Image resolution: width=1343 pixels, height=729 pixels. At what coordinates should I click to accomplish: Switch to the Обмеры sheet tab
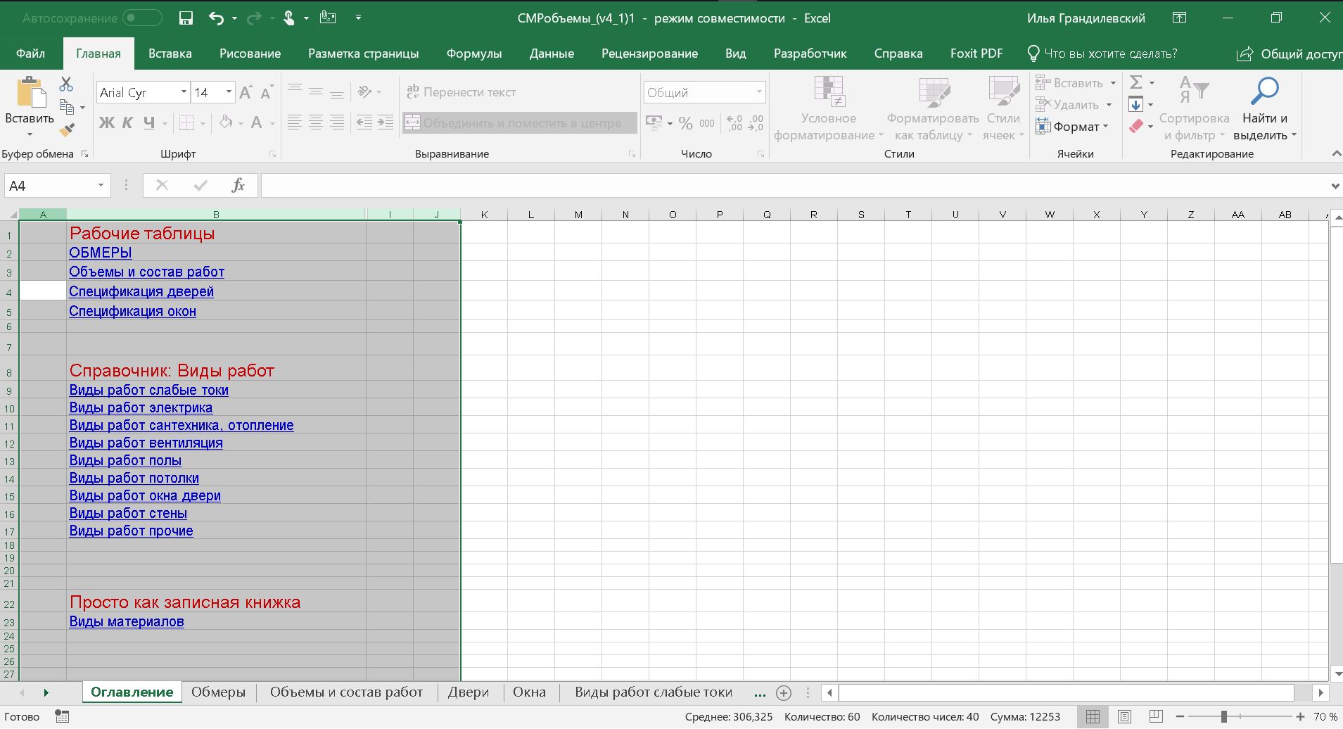pyautogui.click(x=218, y=692)
